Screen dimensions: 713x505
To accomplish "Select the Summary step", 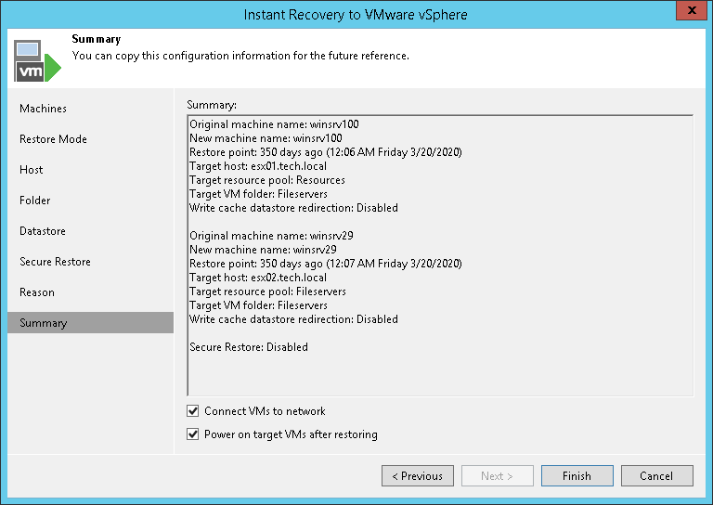I will point(43,323).
